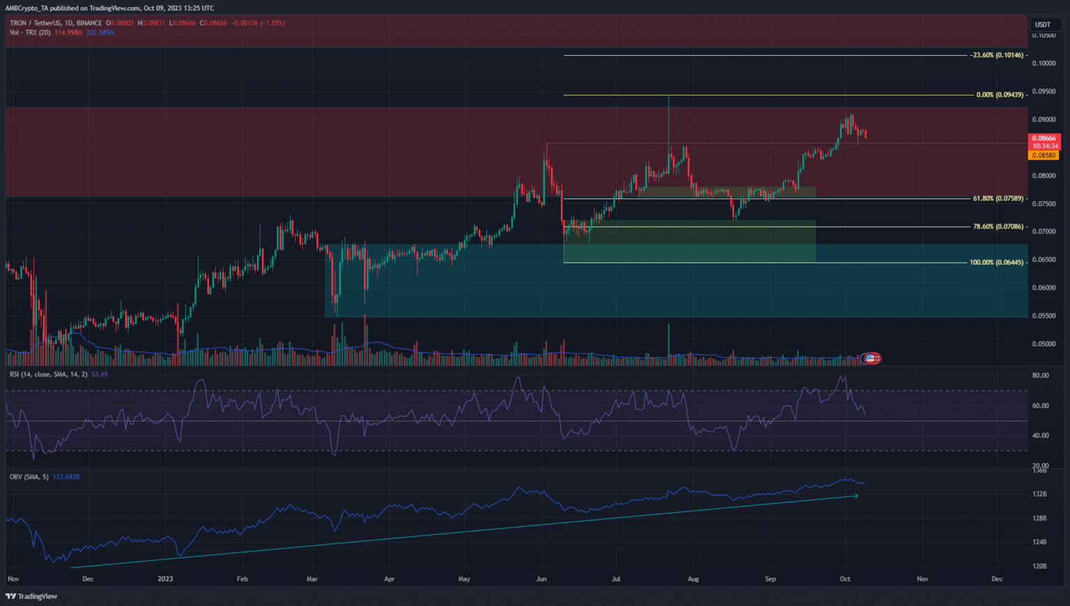Screen dimensions: 1070x606
Task: Click the orange 0.08580 price label
Action: [x=1044, y=155]
